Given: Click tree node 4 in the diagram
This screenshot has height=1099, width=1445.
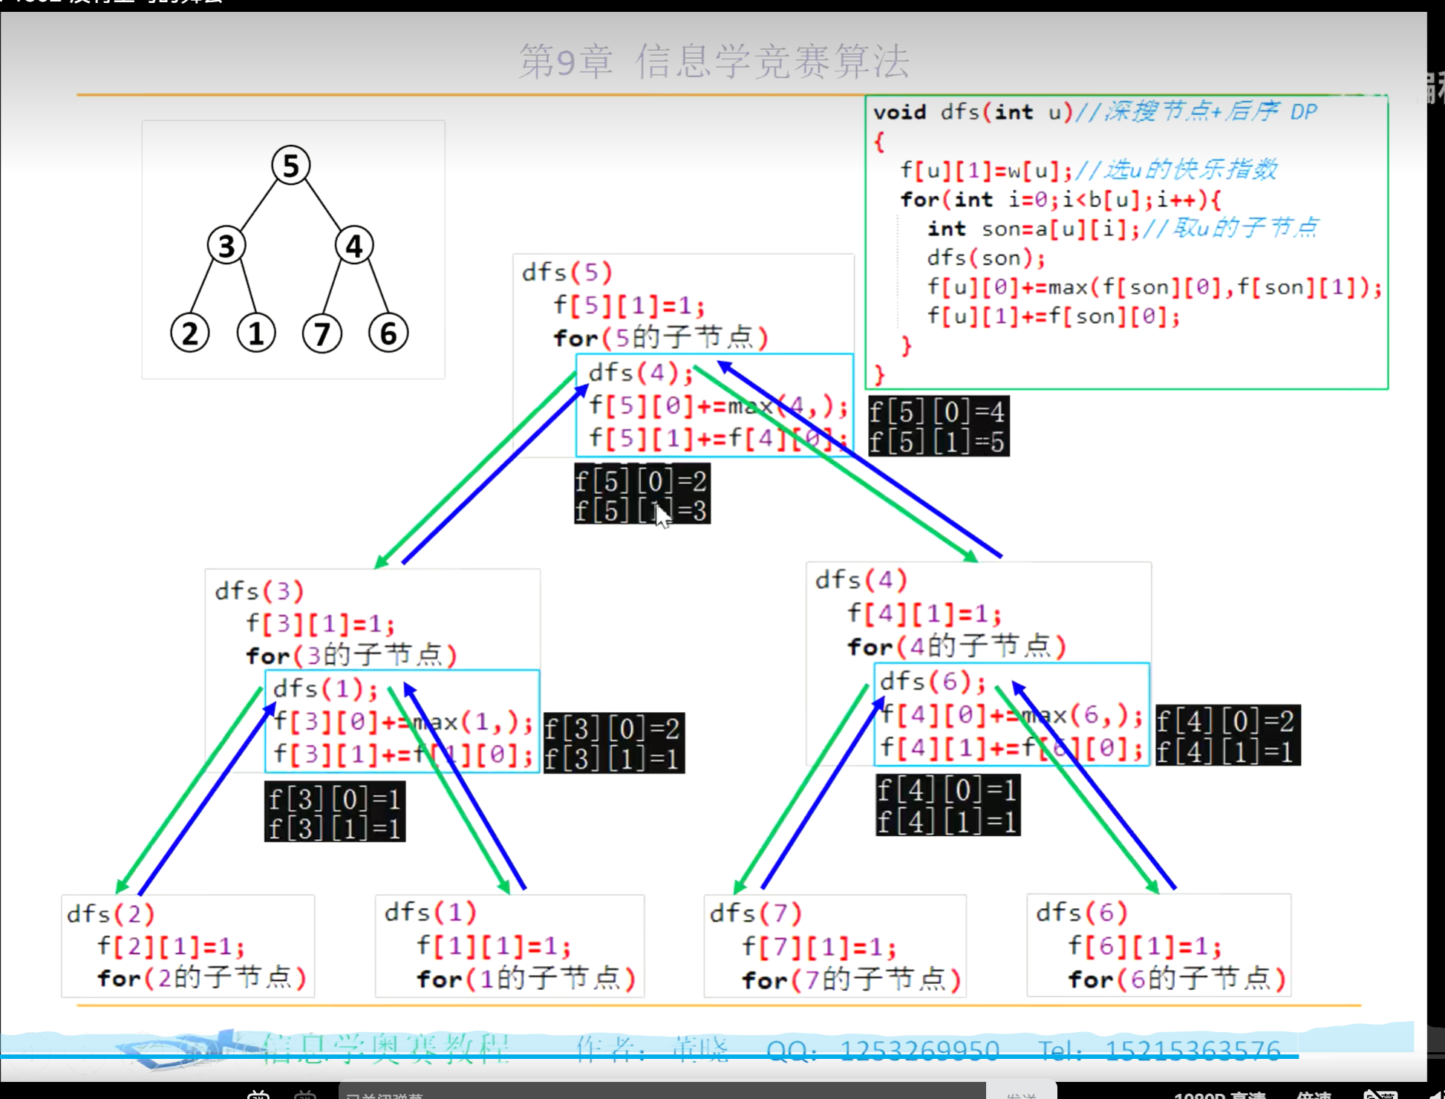Looking at the screenshot, I should 354,246.
